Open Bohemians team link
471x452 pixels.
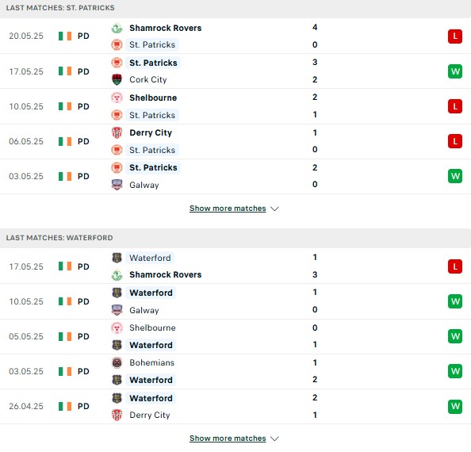point(151,363)
